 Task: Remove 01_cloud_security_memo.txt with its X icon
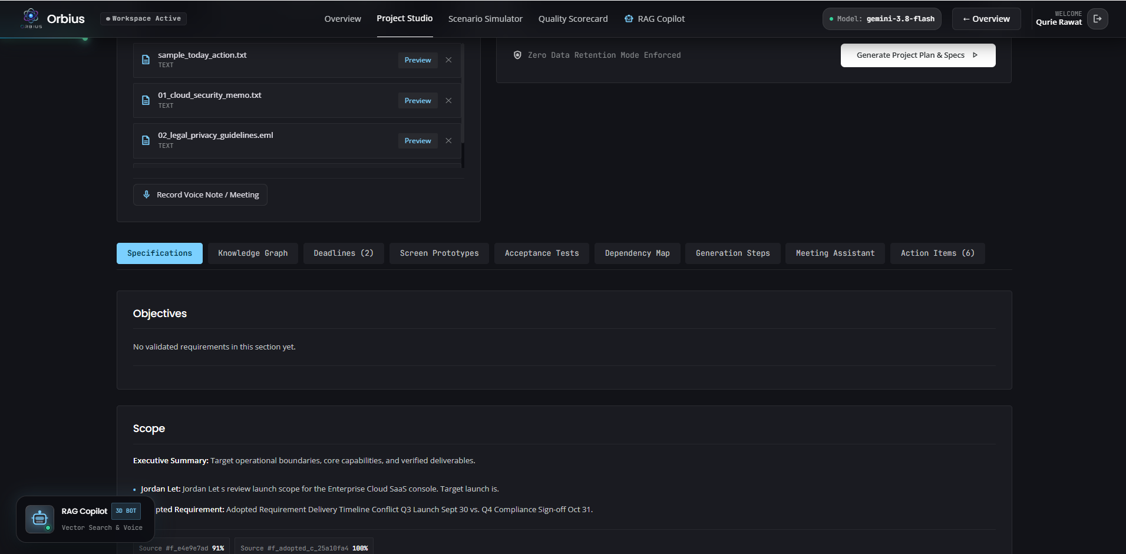tap(448, 101)
